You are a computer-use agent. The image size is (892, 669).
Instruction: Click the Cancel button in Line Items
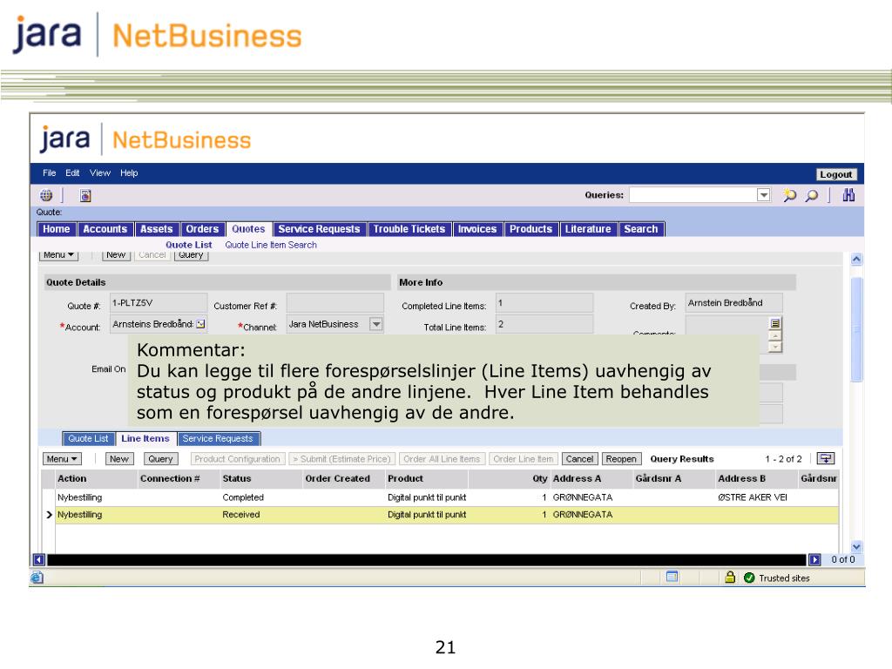(x=579, y=459)
